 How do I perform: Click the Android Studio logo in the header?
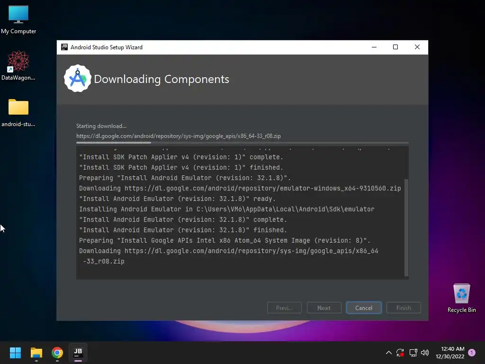pyautogui.click(x=78, y=79)
